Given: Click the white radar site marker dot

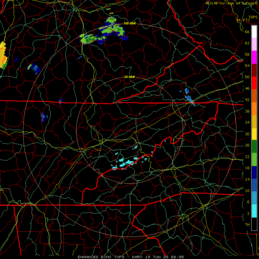Looking at the screenshot, I should 140,114.
